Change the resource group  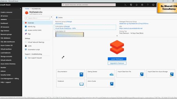coord(69,21)
